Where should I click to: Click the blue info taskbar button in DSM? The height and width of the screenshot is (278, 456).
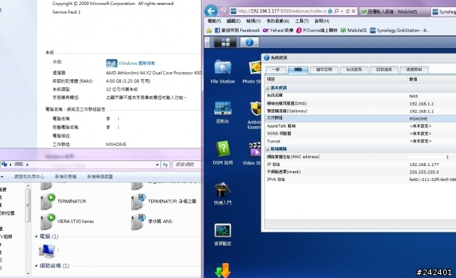point(249,43)
